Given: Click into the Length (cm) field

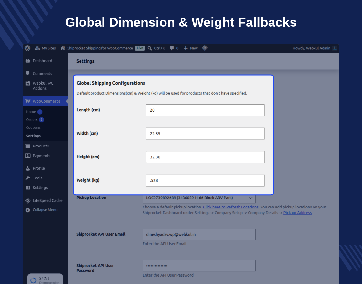Looking at the screenshot, I should pyautogui.click(x=205, y=110).
